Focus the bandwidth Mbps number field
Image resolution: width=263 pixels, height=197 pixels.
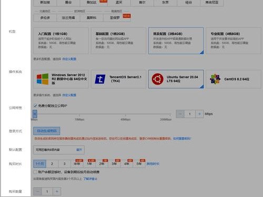[190, 114]
